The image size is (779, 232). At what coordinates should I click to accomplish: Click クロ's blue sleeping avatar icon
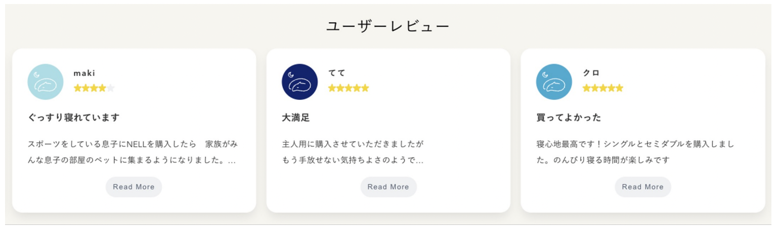click(554, 82)
